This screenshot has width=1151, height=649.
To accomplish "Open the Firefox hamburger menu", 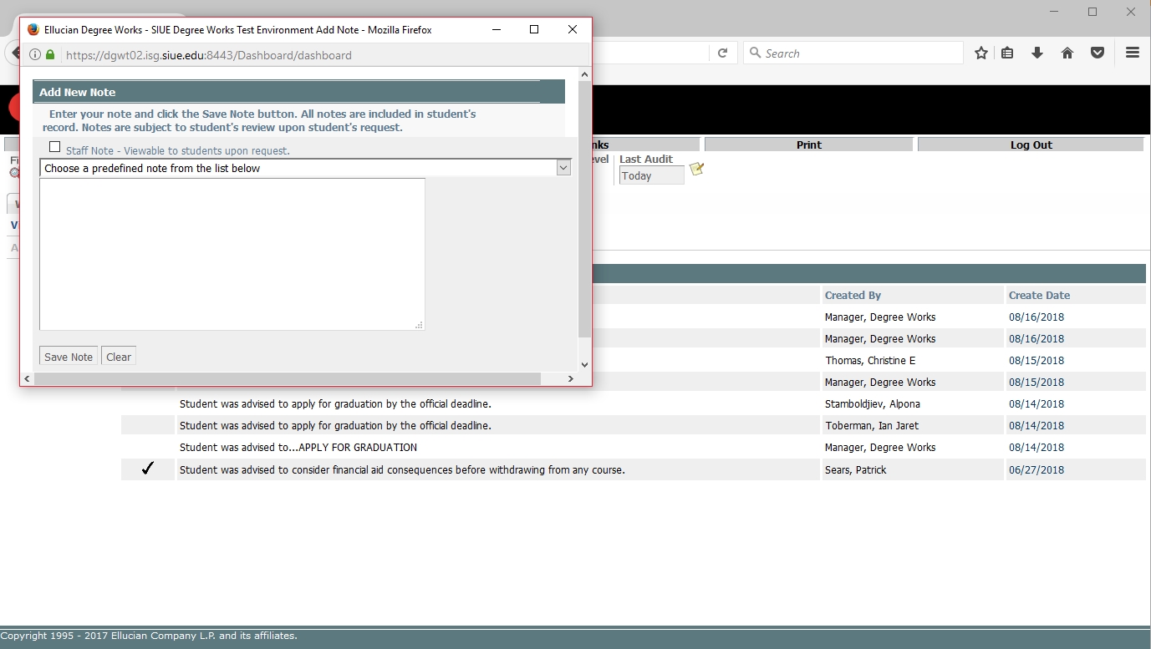I will (x=1133, y=53).
